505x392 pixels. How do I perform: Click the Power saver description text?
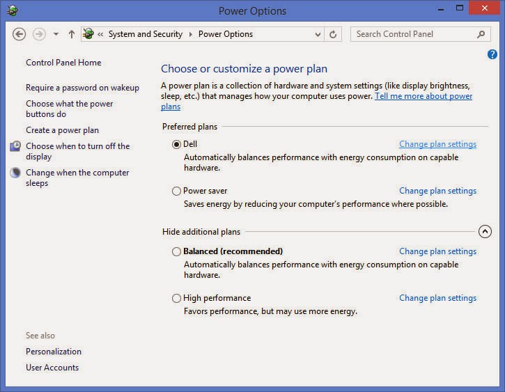tap(316, 204)
